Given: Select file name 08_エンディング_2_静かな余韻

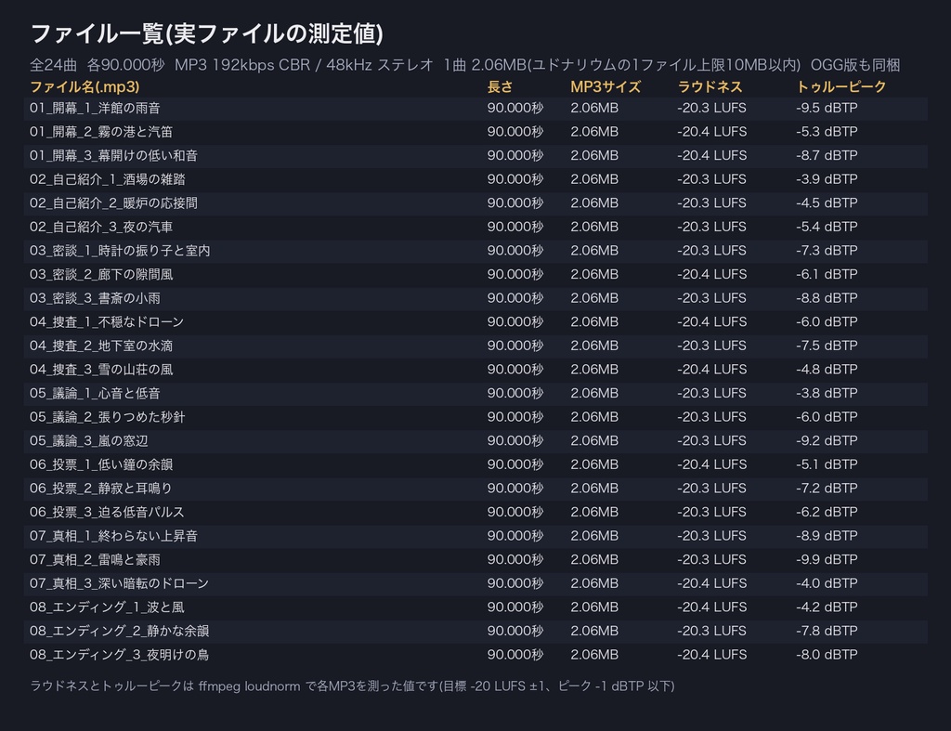Looking at the screenshot, I should coord(120,631).
